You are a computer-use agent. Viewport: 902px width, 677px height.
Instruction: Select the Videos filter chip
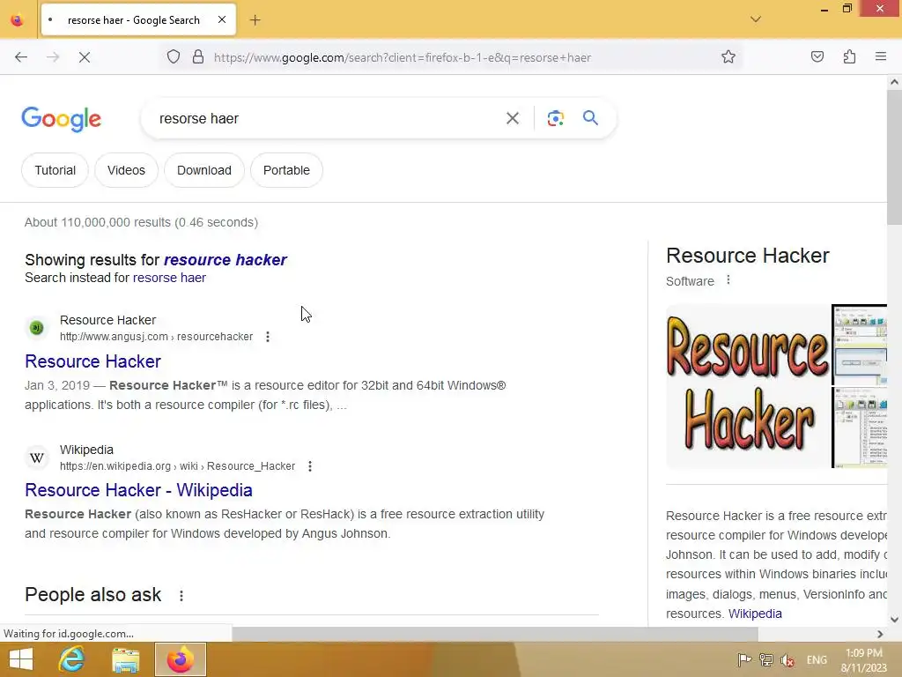coord(126,170)
